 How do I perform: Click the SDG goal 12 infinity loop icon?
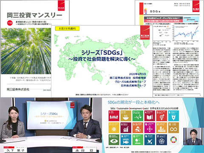tap(173, 128)
